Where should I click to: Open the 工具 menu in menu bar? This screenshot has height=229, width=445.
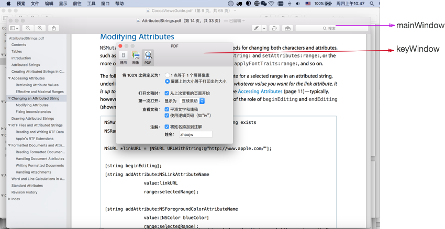point(91,4)
